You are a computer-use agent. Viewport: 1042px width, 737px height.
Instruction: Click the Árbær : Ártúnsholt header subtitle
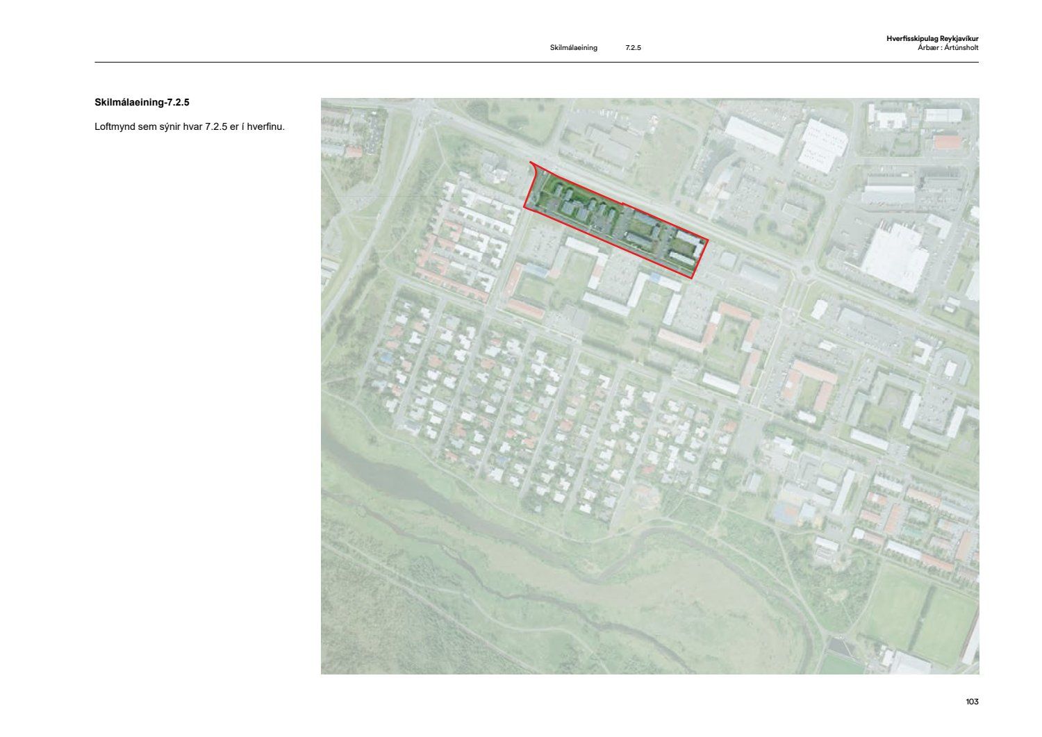pyautogui.click(x=948, y=48)
